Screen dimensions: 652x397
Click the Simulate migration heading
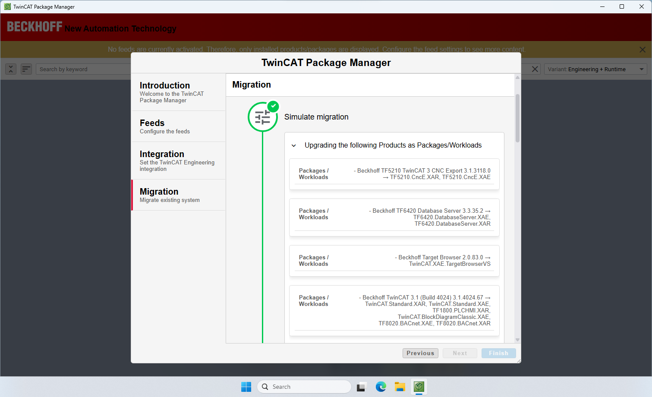point(316,117)
